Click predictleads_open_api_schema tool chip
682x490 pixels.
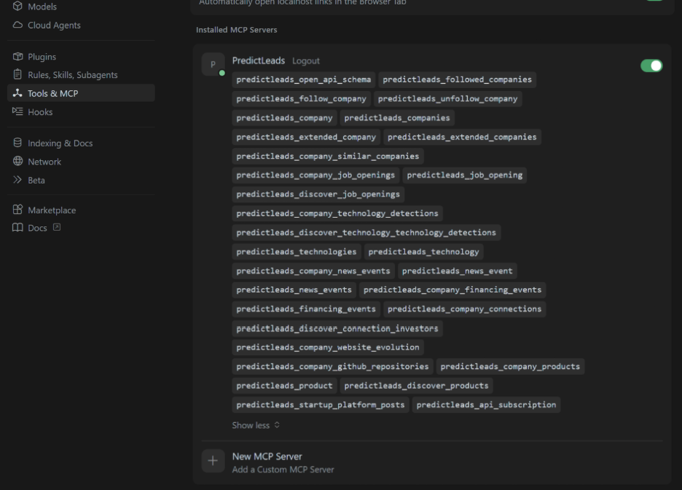point(304,79)
